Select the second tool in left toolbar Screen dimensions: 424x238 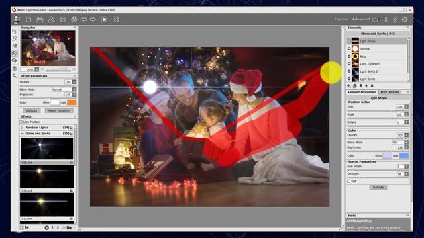[x=15, y=38]
